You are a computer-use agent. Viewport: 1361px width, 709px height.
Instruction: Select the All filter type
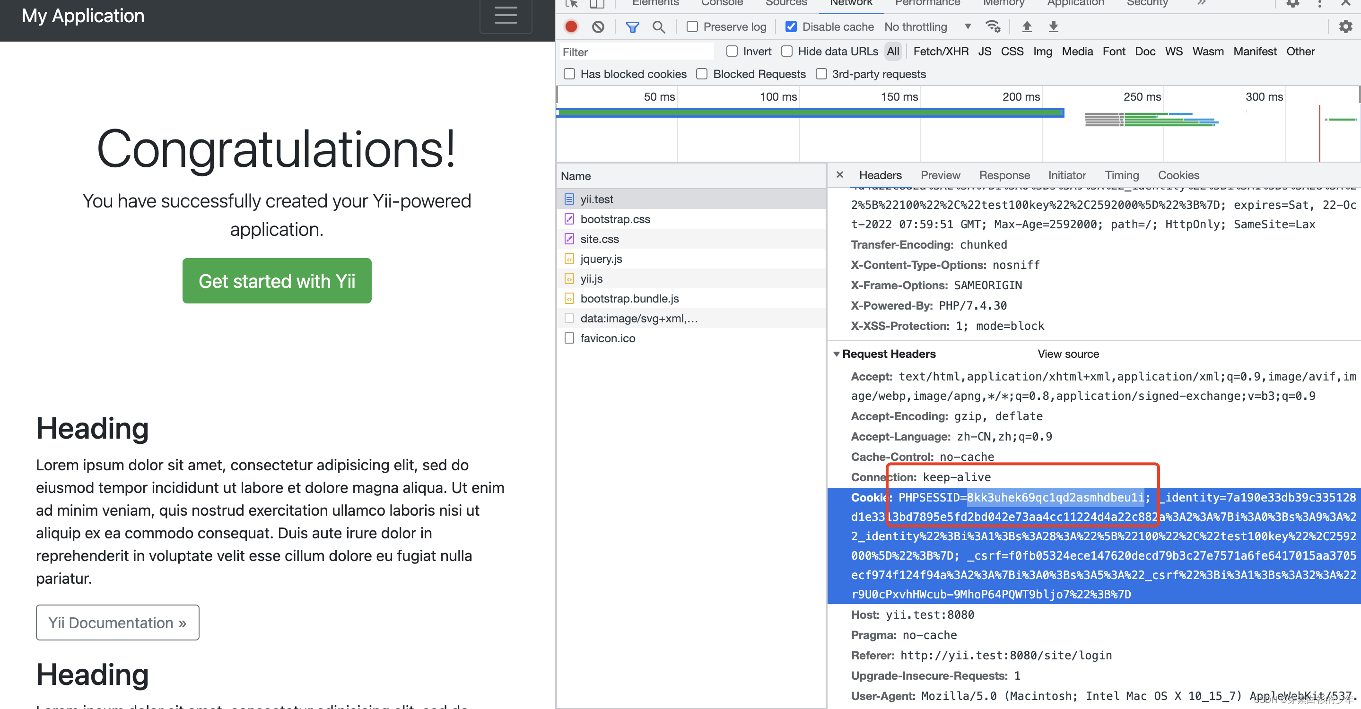point(892,51)
